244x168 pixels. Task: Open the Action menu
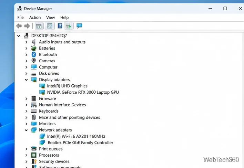click(35, 18)
